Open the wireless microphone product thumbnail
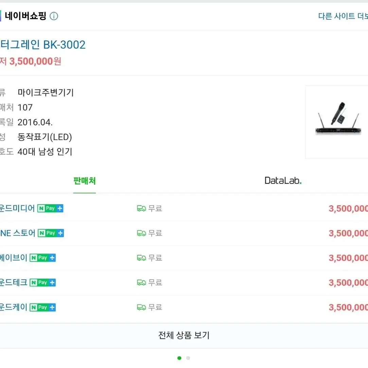The height and width of the screenshot is (368, 368). pyautogui.click(x=337, y=122)
